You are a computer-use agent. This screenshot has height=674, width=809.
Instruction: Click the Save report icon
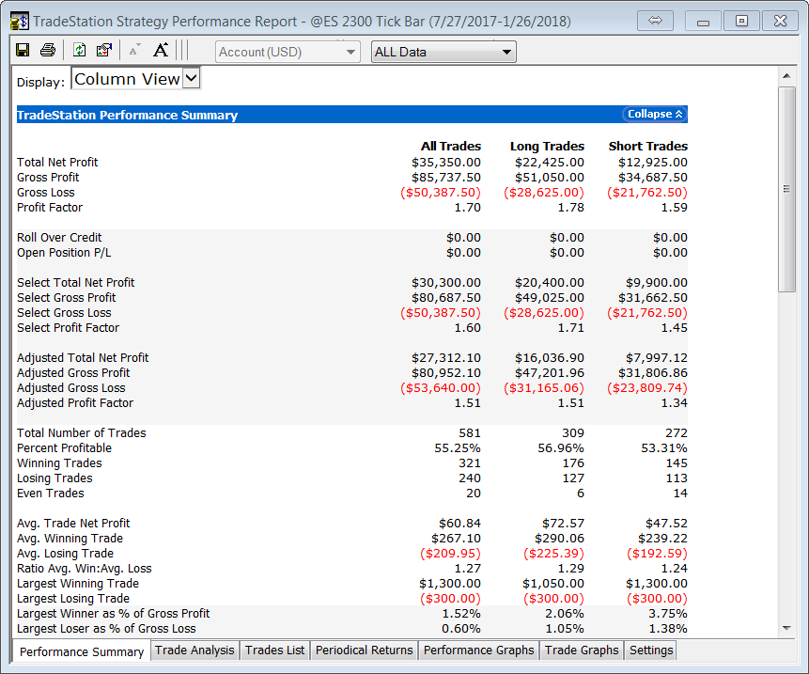(23, 51)
